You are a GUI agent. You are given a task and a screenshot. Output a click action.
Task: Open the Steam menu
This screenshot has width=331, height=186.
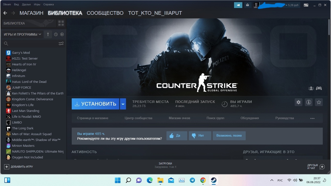point(7,4)
